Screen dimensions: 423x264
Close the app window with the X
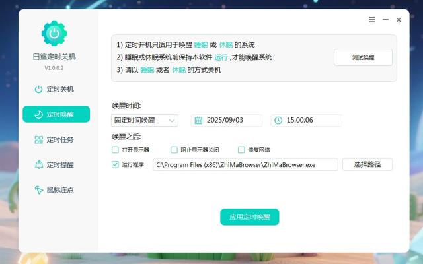399,20
